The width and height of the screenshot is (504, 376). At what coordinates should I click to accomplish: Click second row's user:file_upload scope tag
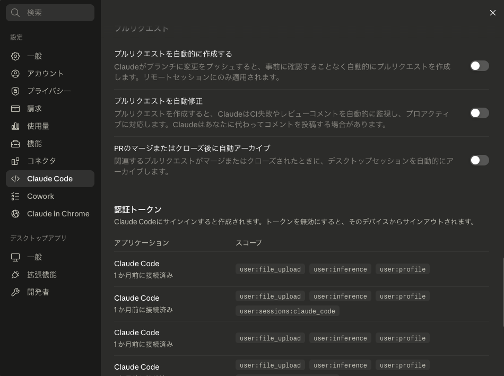point(271,296)
